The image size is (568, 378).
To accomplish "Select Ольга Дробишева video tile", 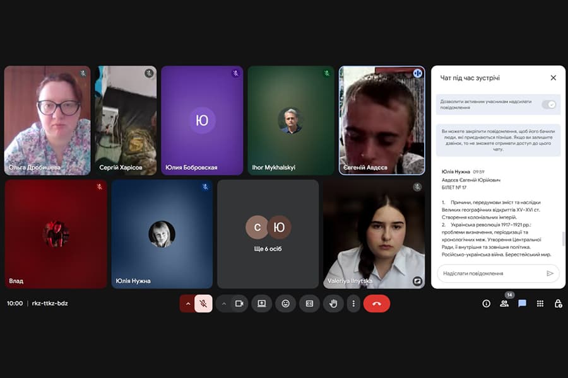I will point(47,120).
